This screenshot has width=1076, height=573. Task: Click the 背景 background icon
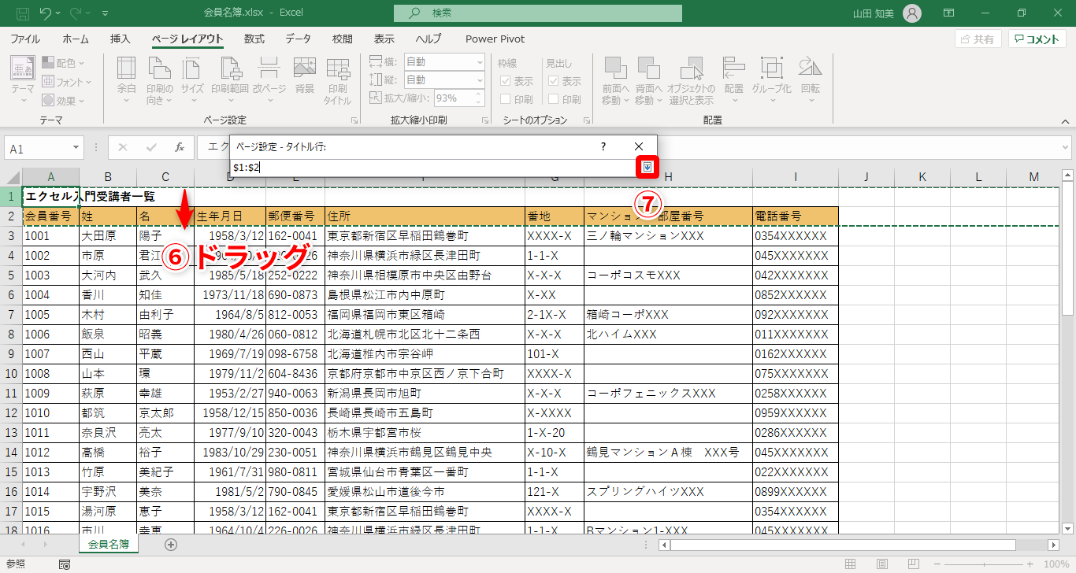click(304, 76)
